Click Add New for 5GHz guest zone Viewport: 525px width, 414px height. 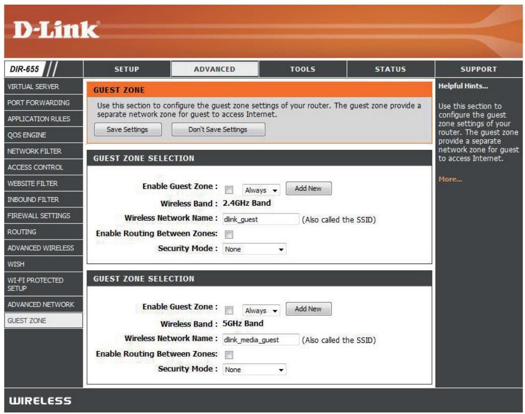tap(309, 309)
